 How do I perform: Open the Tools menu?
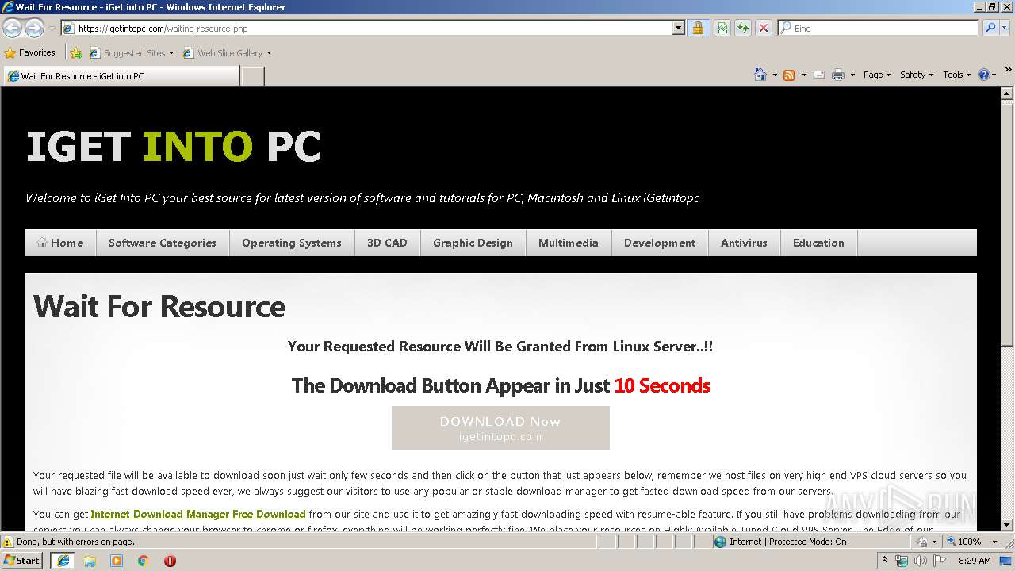pos(956,75)
